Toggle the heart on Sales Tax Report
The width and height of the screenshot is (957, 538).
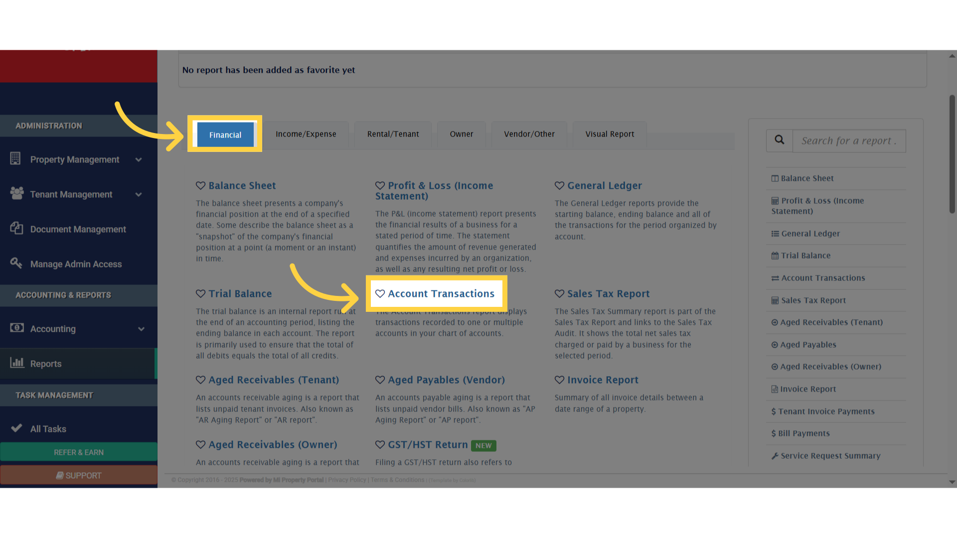click(x=559, y=293)
